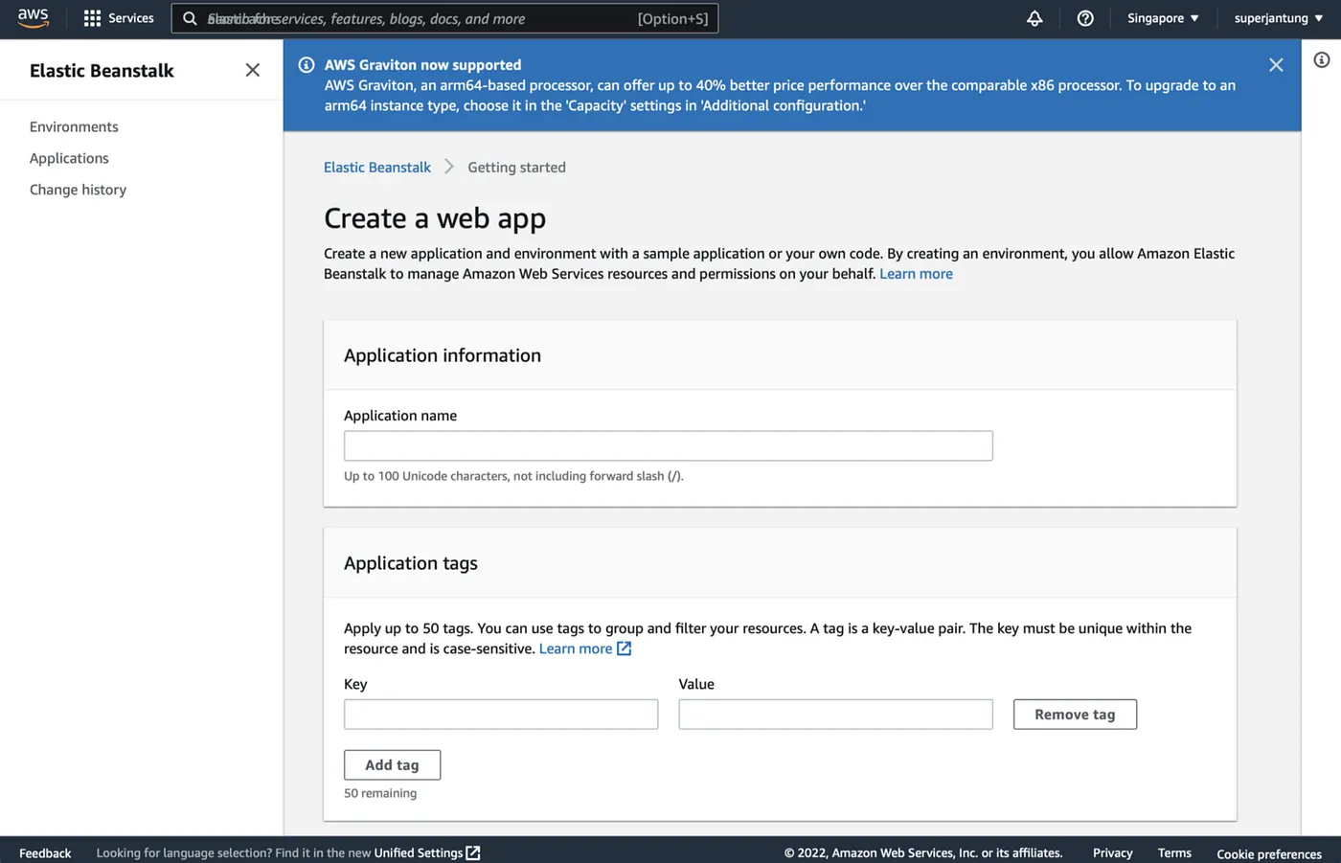Click the info icon in Graviton banner
Screen dimensions: 1341x863
[x=307, y=65]
